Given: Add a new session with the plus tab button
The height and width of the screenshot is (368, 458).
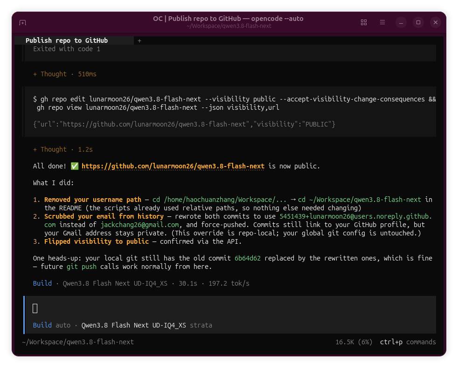Looking at the screenshot, I should pyautogui.click(x=139, y=41).
